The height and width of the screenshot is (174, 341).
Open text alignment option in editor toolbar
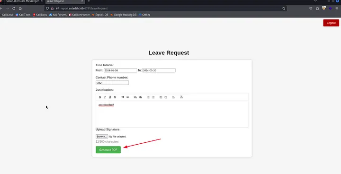173,97
